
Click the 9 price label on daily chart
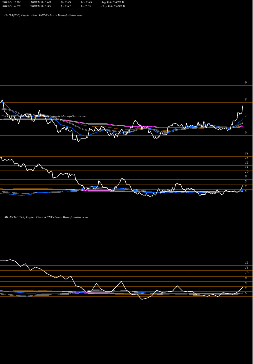[x=246, y=82]
